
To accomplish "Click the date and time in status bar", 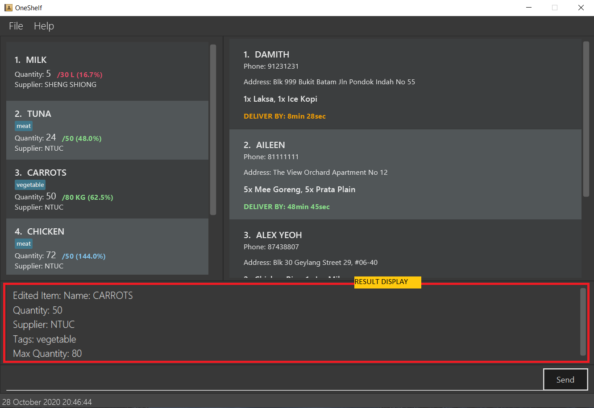I will click(x=47, y=402).
